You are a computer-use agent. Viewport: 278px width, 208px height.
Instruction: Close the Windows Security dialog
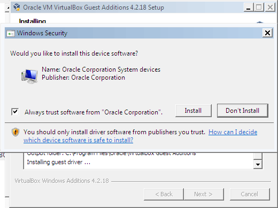[x=267, y=33]
